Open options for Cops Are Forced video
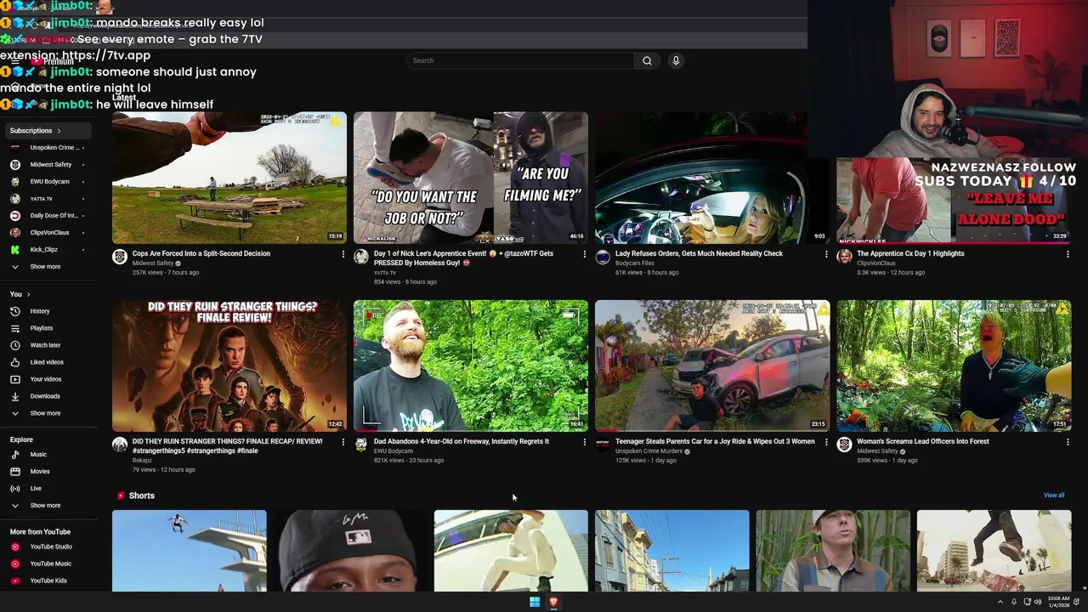 [343, 254]
